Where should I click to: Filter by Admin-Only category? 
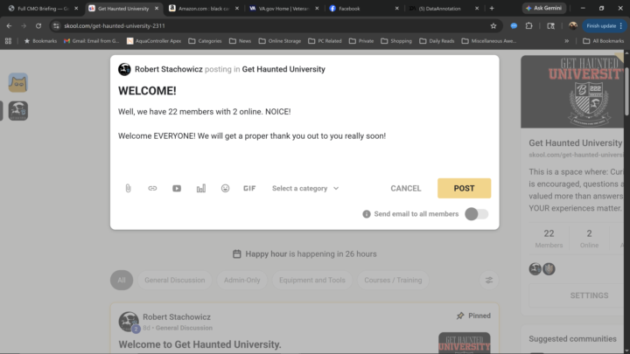coord(241,281)
